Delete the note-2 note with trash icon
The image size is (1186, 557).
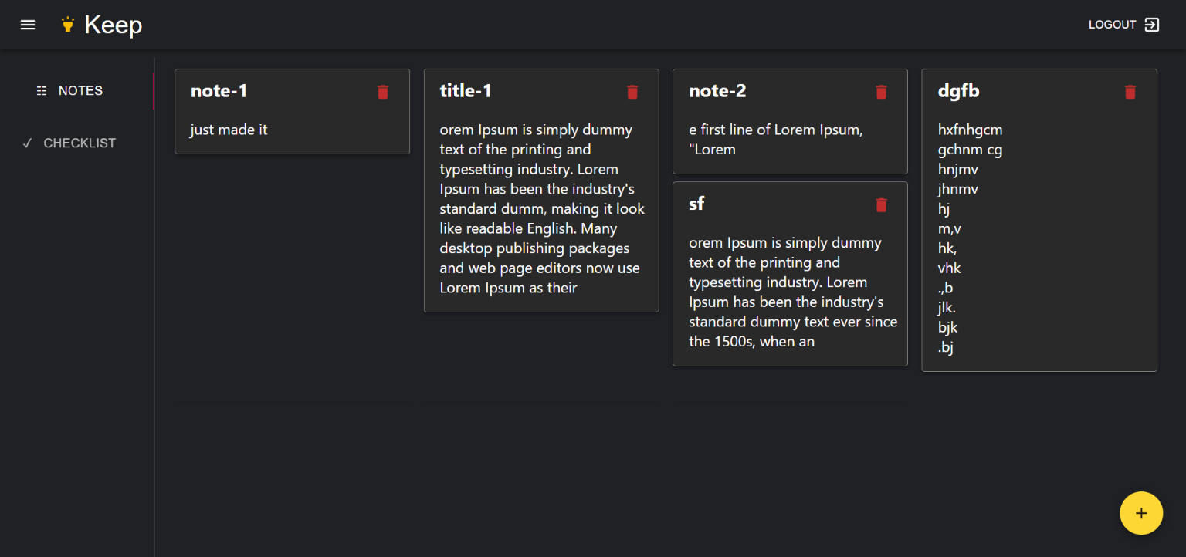(x=881, y=92)
